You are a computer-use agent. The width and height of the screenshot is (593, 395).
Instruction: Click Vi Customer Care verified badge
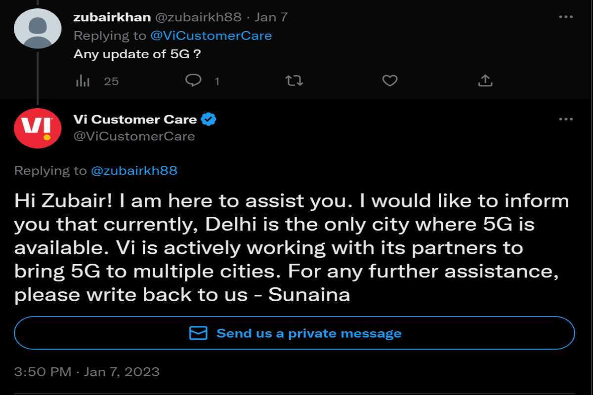(x=209, y=119)
